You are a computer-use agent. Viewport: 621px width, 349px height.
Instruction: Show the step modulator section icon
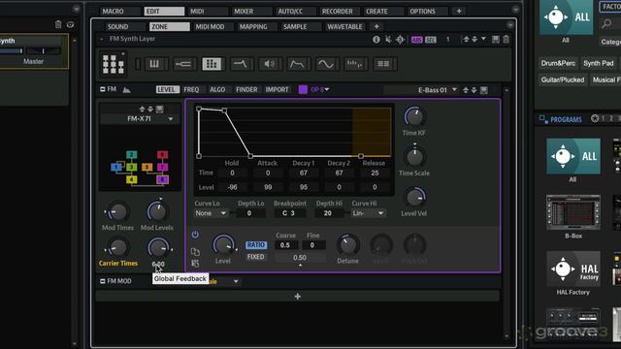click(354, 64)
